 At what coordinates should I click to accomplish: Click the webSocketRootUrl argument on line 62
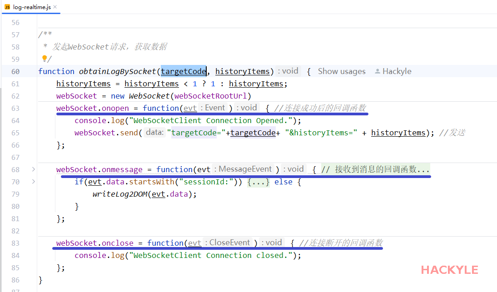pyautogui.click(x=211, y=96)
